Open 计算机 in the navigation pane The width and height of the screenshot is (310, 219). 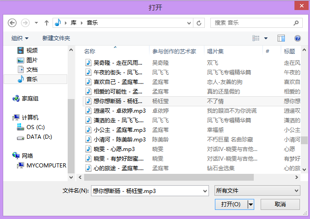tap(25, 118)
